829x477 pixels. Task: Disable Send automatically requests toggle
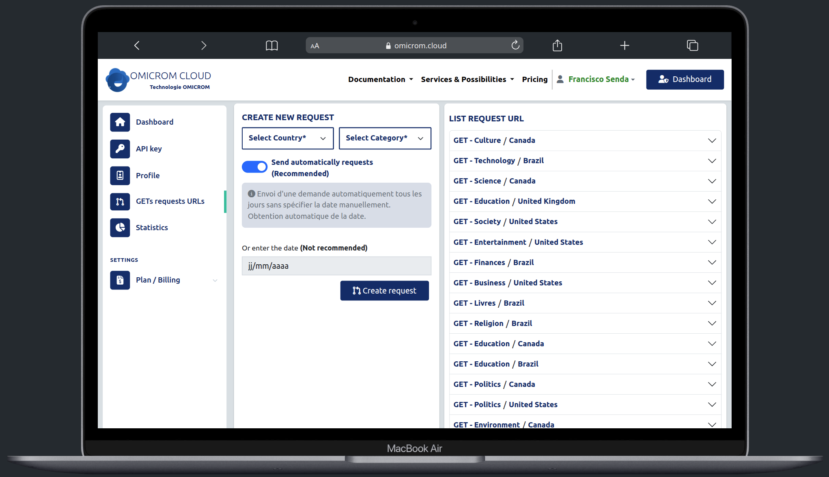click(254, 167)
